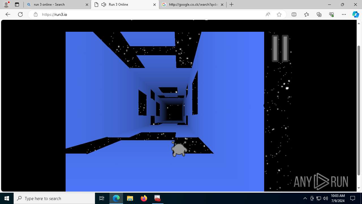Viewport: 362px width, 204px height.
Task: Launch Firefox from taskbar
Action: pos(144,198)
